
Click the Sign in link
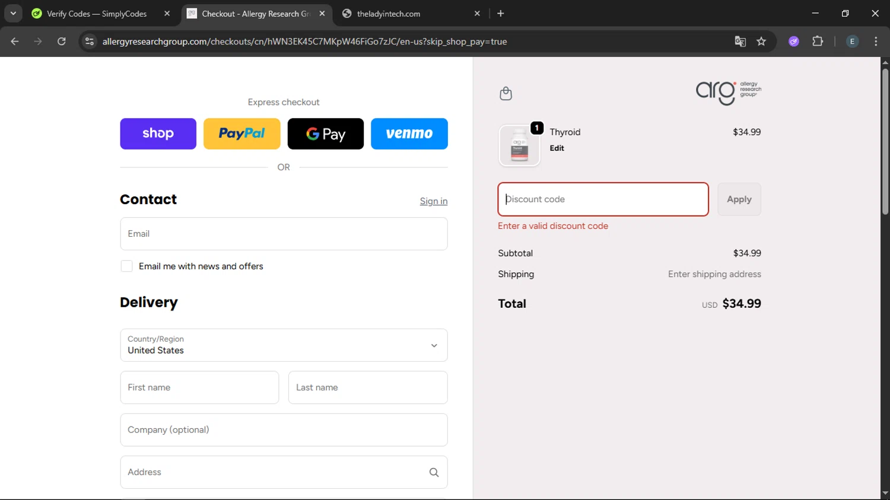click(x=434, y=201)
